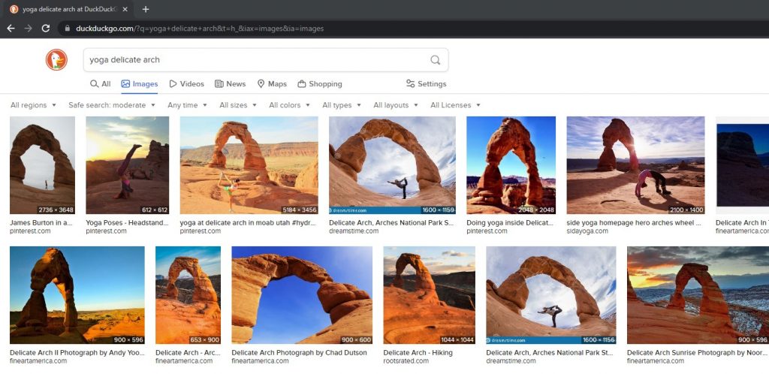Image resolution: width=769 pixels, height=374 pixels.
Task: Expand the All regions dropdown
Action: 33,105
